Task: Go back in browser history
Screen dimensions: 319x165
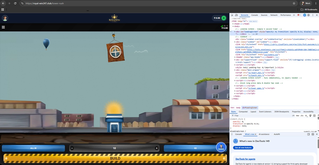Action: [x=3, y=3]
